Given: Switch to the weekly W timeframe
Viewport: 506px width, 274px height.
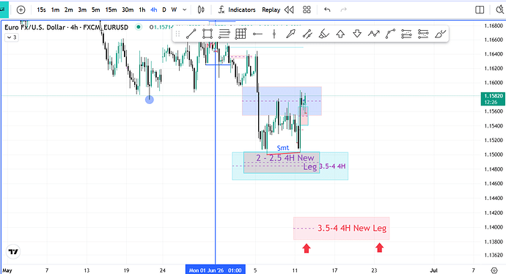Looking at the screenshot, I should (174, 10).
